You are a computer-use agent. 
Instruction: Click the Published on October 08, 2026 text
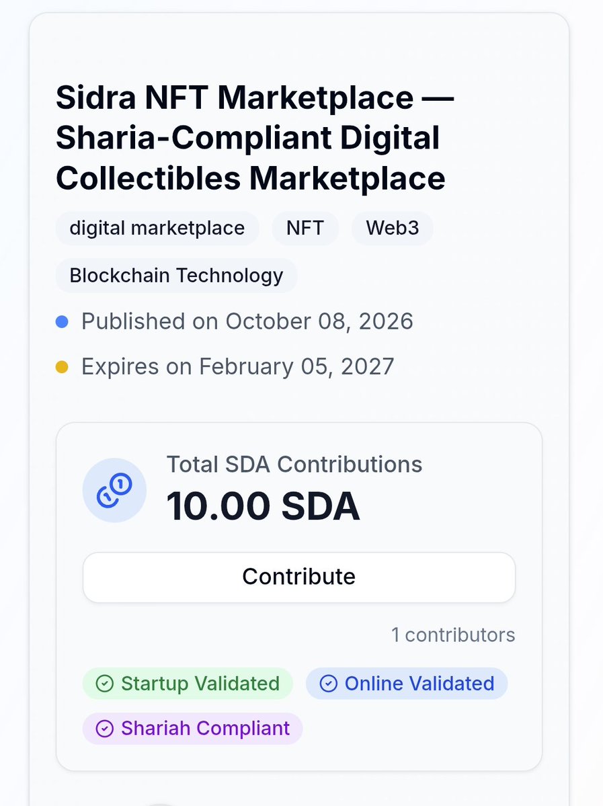coord(247,322)
